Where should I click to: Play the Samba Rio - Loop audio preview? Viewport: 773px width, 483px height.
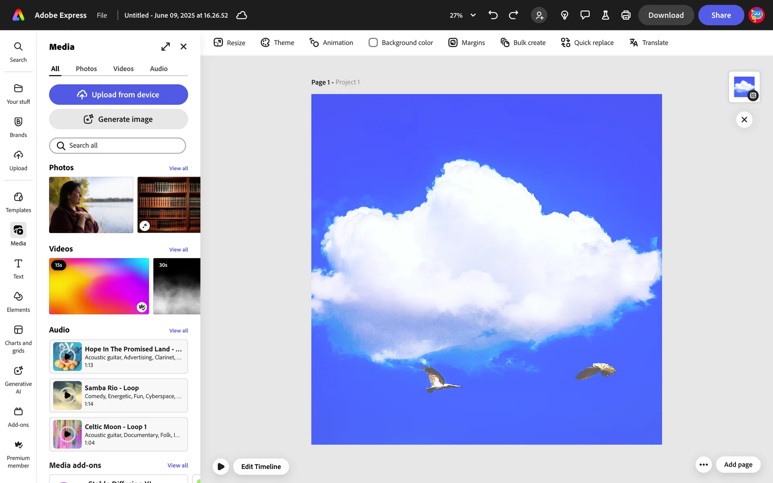click(68, 396)
